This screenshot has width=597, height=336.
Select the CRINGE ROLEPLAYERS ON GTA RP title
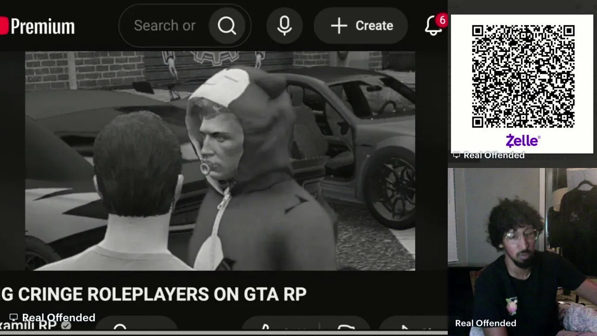(x=153, y=294)
